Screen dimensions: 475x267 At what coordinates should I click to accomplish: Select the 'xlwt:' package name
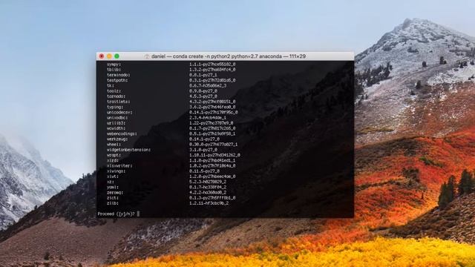[113, 177]
